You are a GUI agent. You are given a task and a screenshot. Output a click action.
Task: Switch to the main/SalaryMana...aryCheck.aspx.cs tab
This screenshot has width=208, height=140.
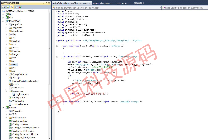coord(70,3)
